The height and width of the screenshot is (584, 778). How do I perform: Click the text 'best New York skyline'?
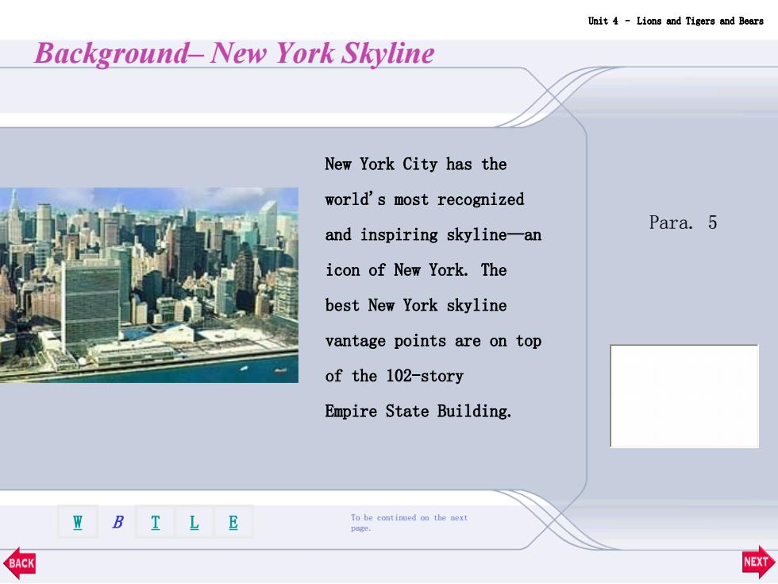[416, 305]
